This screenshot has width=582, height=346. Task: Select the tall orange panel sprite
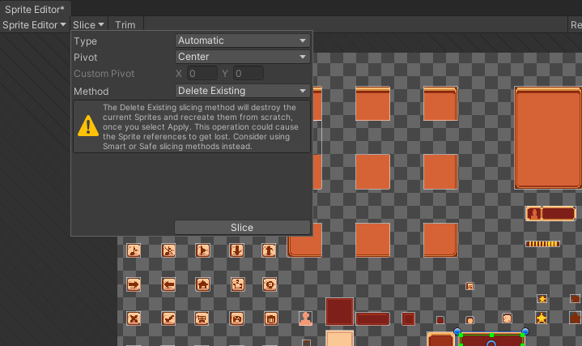[x=548, y=138]
